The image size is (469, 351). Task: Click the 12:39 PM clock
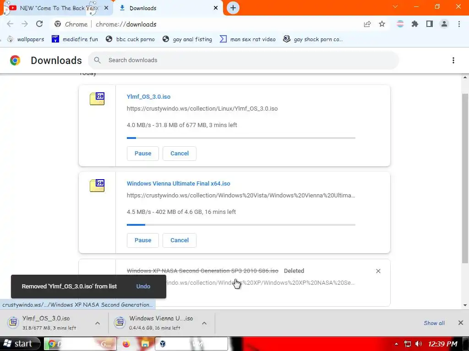(x=443, y=344)
